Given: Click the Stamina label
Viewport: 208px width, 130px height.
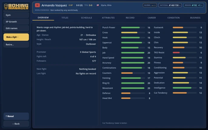Looking at the screenshot, I should point(158,57).
